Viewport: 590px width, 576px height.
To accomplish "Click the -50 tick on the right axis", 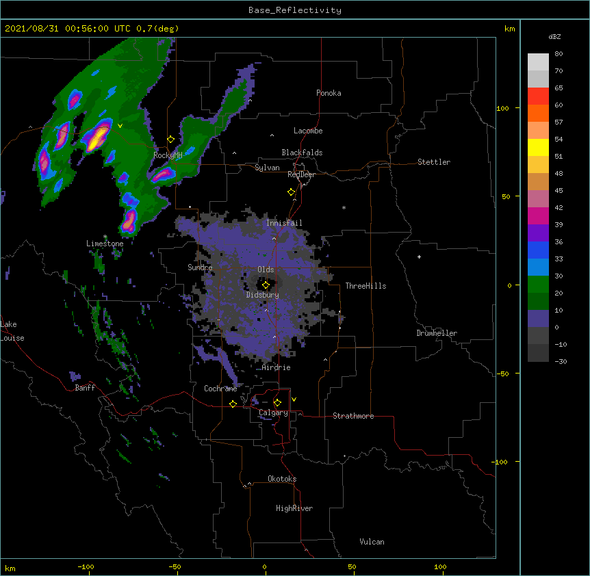I will 502,374.
